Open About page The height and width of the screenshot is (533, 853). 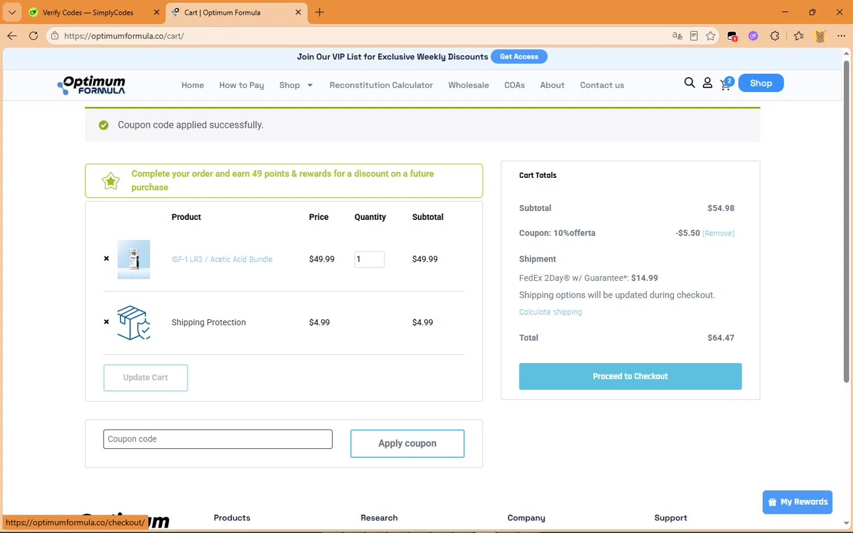(552, 85)
